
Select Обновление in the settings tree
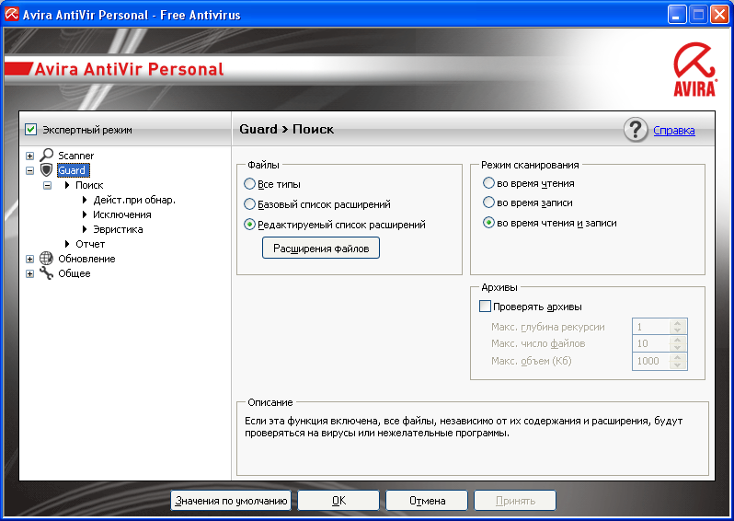86,259
